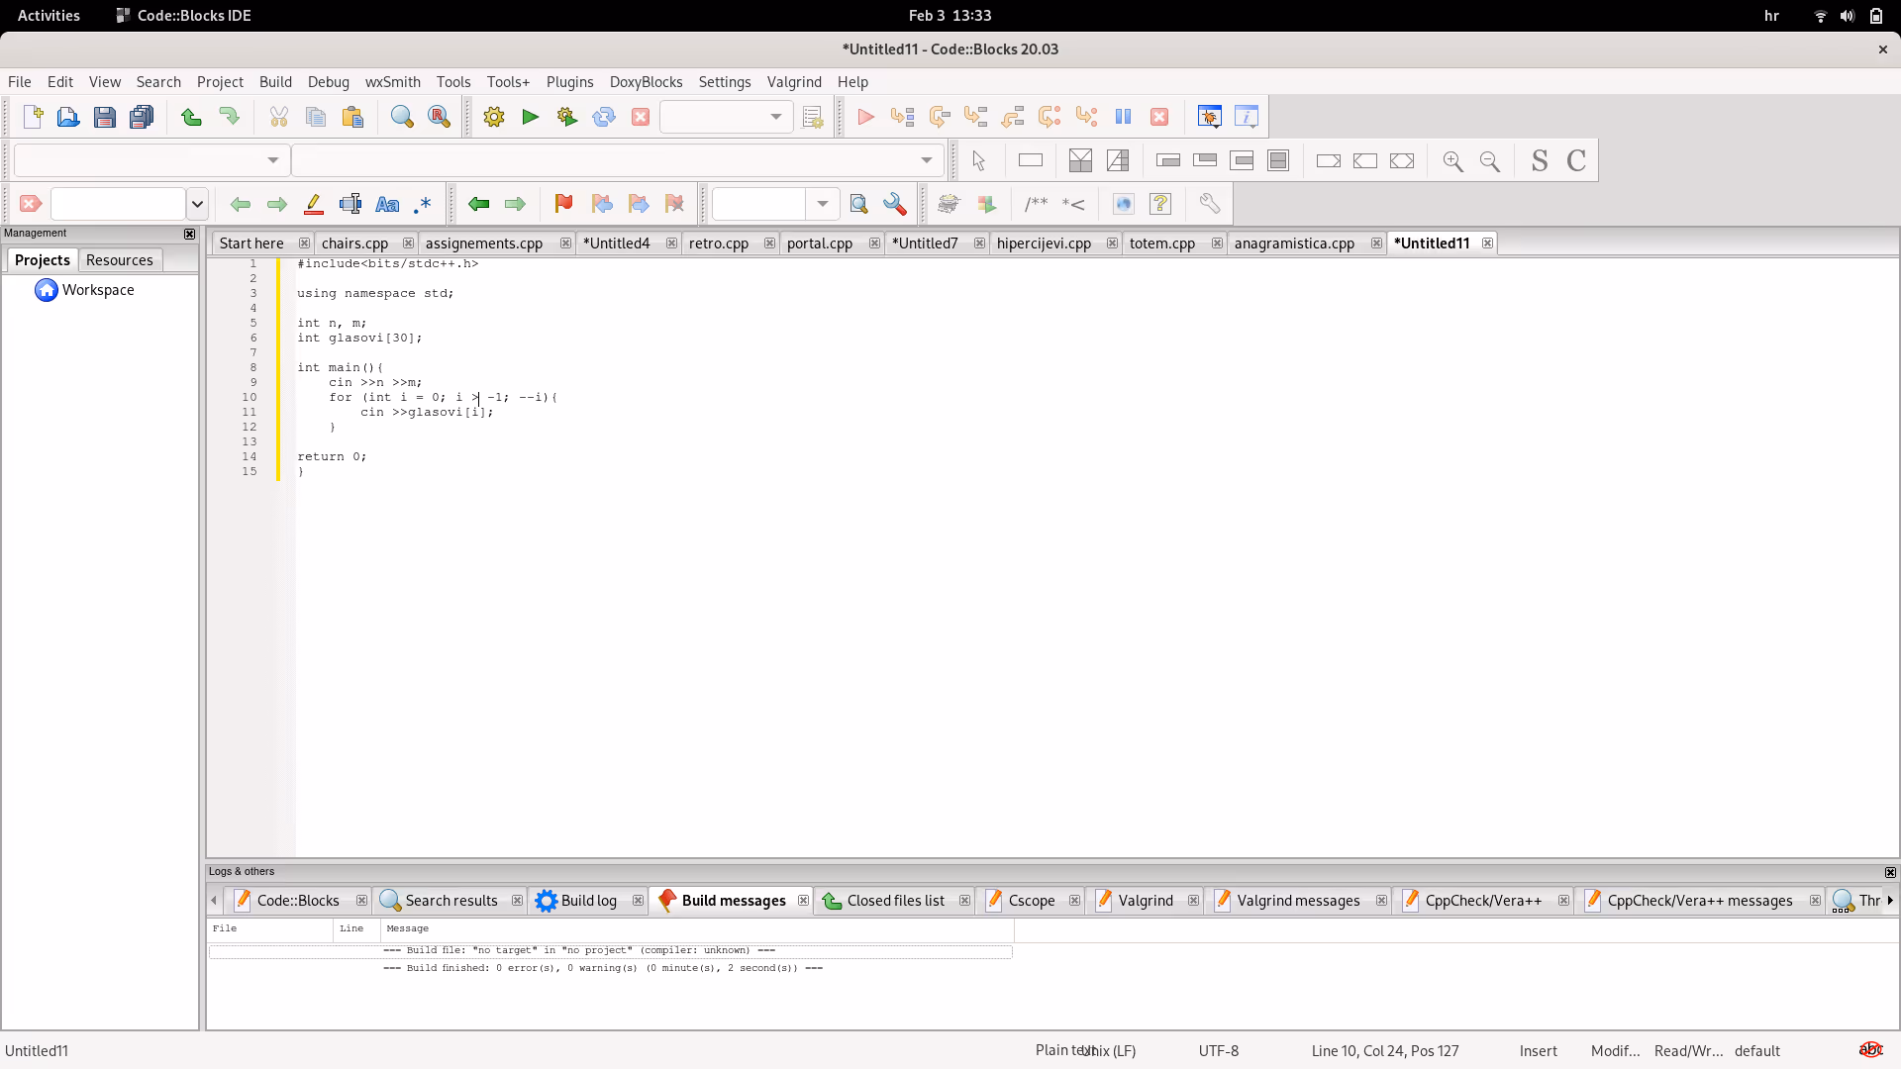Image resolution: width=1901 pixels, height=1069 pixels.
Task: Open the Build log tab
Action: (x=588, y=901)
